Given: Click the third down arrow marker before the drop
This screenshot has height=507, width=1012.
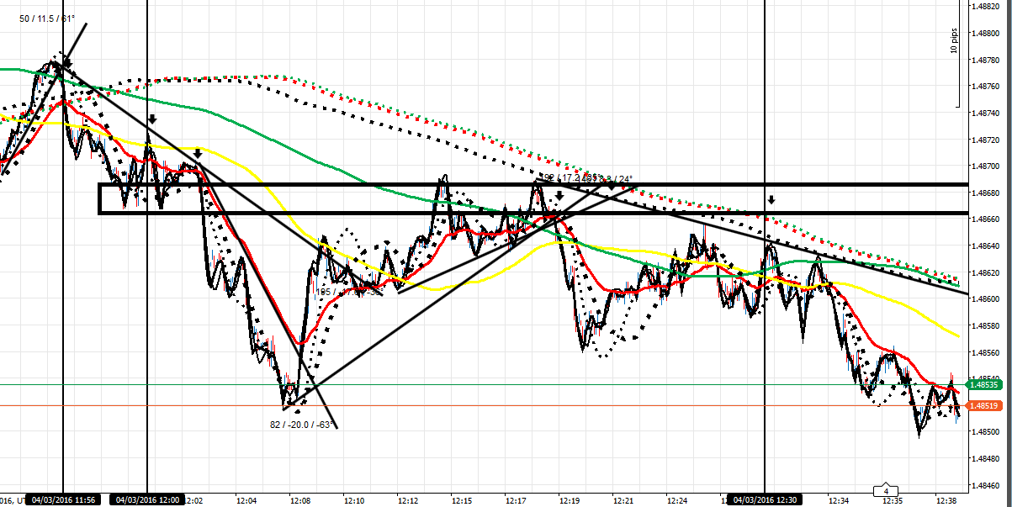Looking at the screenshot, I should pyautogui.click(x=198, y=153).
